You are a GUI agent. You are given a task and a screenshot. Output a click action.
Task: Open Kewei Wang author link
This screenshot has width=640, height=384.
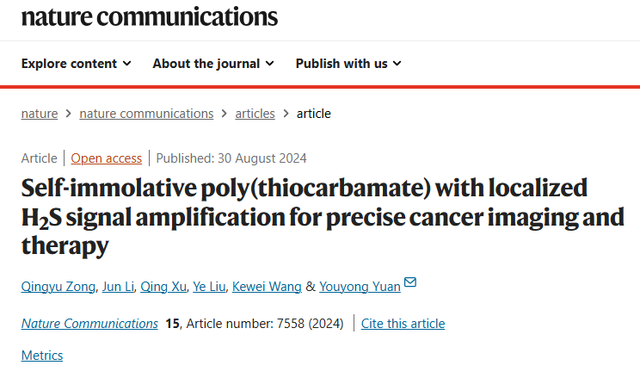267,287
